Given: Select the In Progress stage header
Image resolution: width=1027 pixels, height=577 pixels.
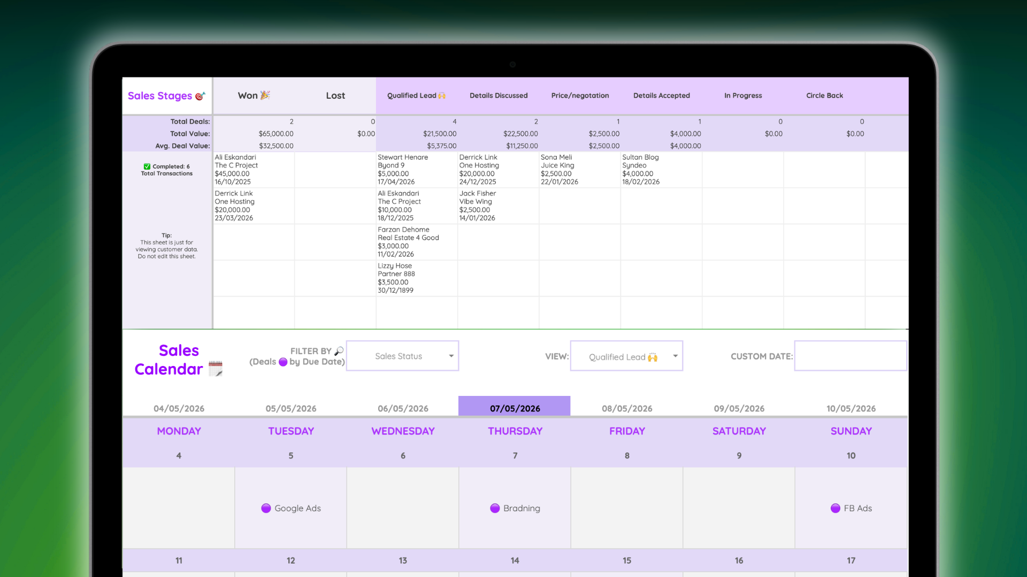Looking at the screenshot, I should pos(743,96).
